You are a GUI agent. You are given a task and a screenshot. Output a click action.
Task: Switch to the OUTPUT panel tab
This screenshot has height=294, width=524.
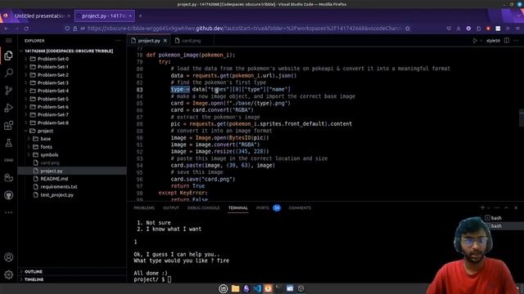171,207
